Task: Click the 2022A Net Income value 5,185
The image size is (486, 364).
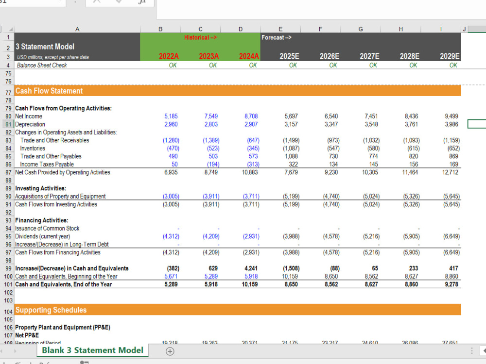Action: [x=171, y=116]
